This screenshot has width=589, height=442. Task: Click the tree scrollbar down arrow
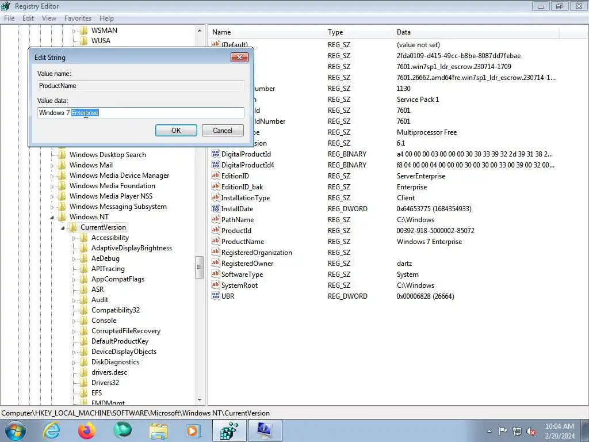200,401
